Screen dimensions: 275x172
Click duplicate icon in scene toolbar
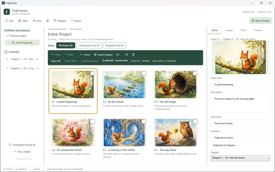[x=126, y=55]
